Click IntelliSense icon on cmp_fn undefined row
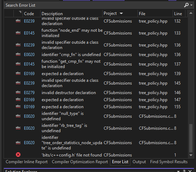The width and height of the screenshot is (196, 172). coord(18,54)
